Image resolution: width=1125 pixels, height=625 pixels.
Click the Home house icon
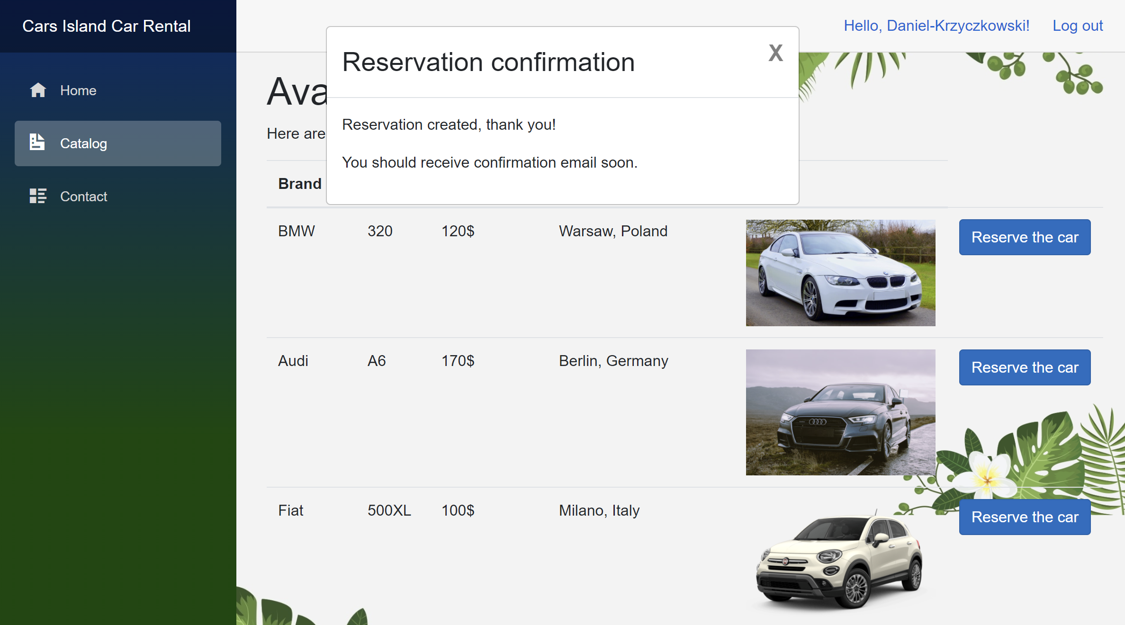click(38, 90)
